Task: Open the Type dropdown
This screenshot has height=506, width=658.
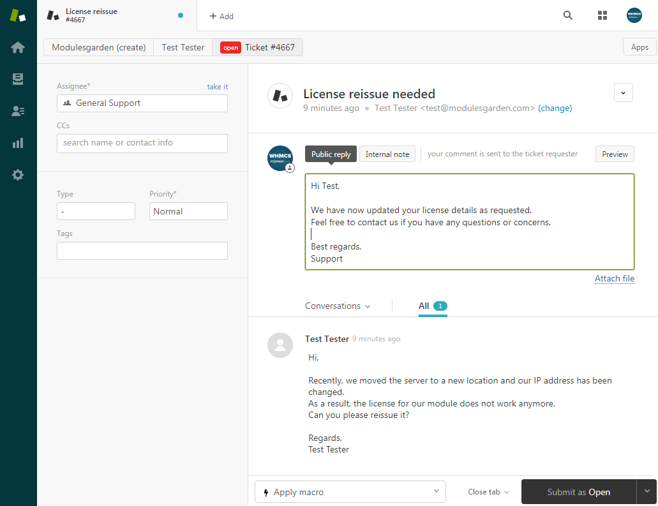Action: point(96,211)
